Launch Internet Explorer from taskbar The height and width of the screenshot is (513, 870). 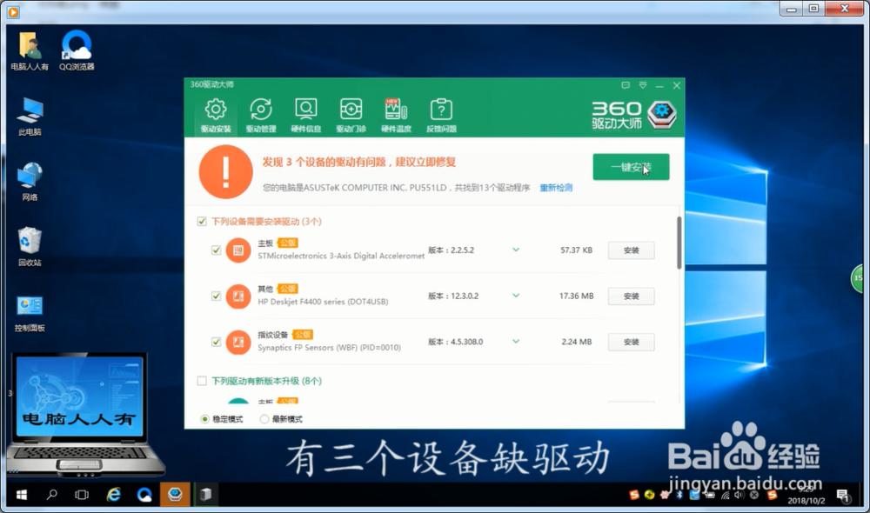(114, 495)
